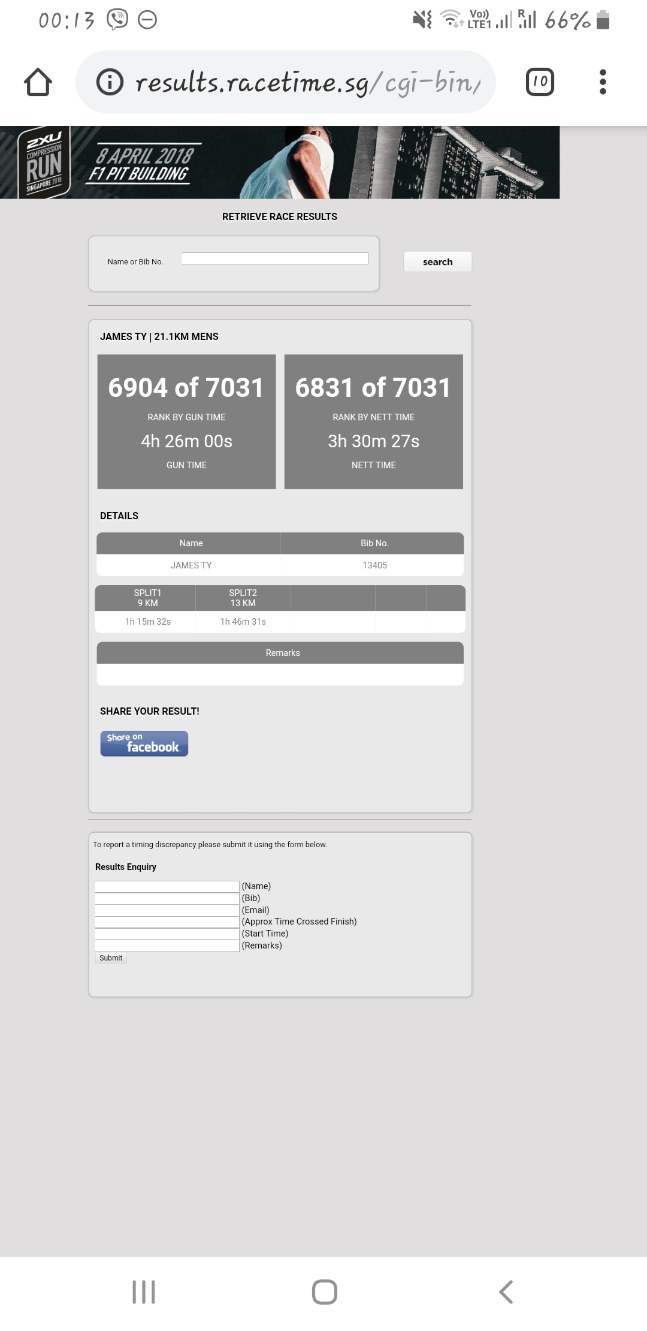Focus the Approx Time Crossed Finish field
The image size is (647, 1331).
click(x=167, y=922)
